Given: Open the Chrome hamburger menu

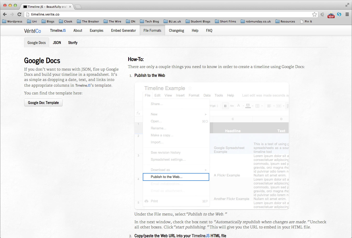Looking at the screenshot, I should click(x=347, y=14).
